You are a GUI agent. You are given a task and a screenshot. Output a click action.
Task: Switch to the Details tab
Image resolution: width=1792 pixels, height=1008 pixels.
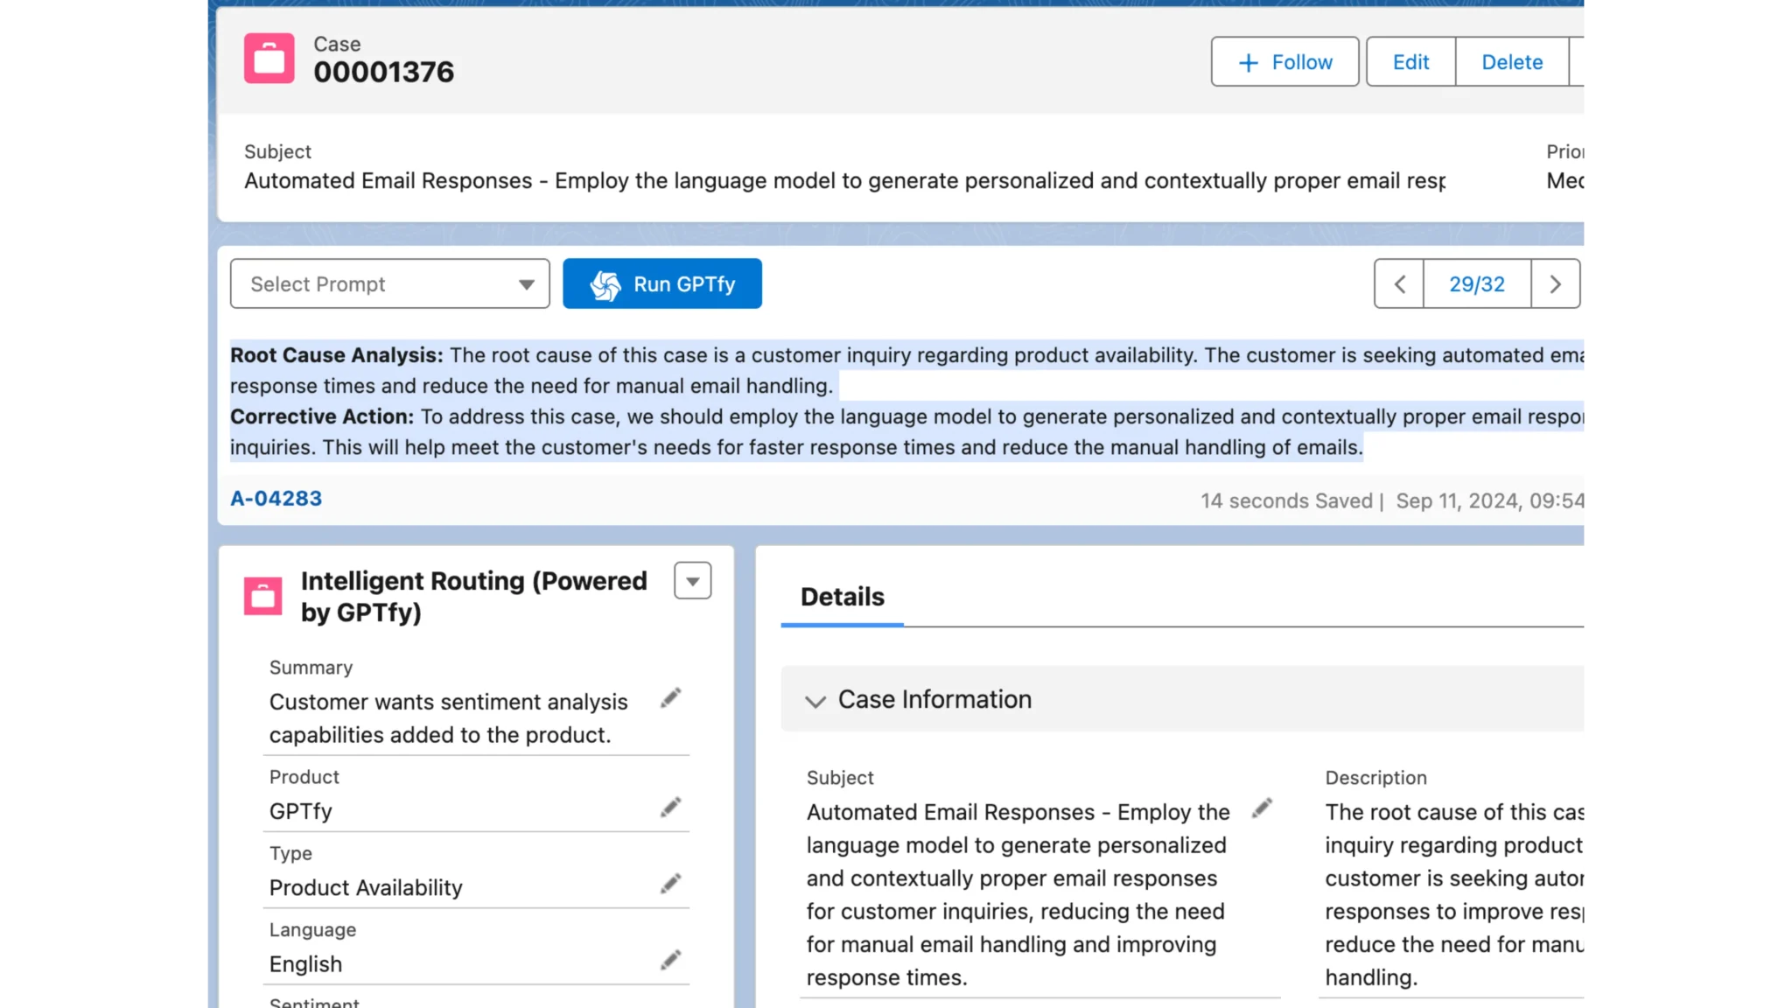tap(842, 598)
